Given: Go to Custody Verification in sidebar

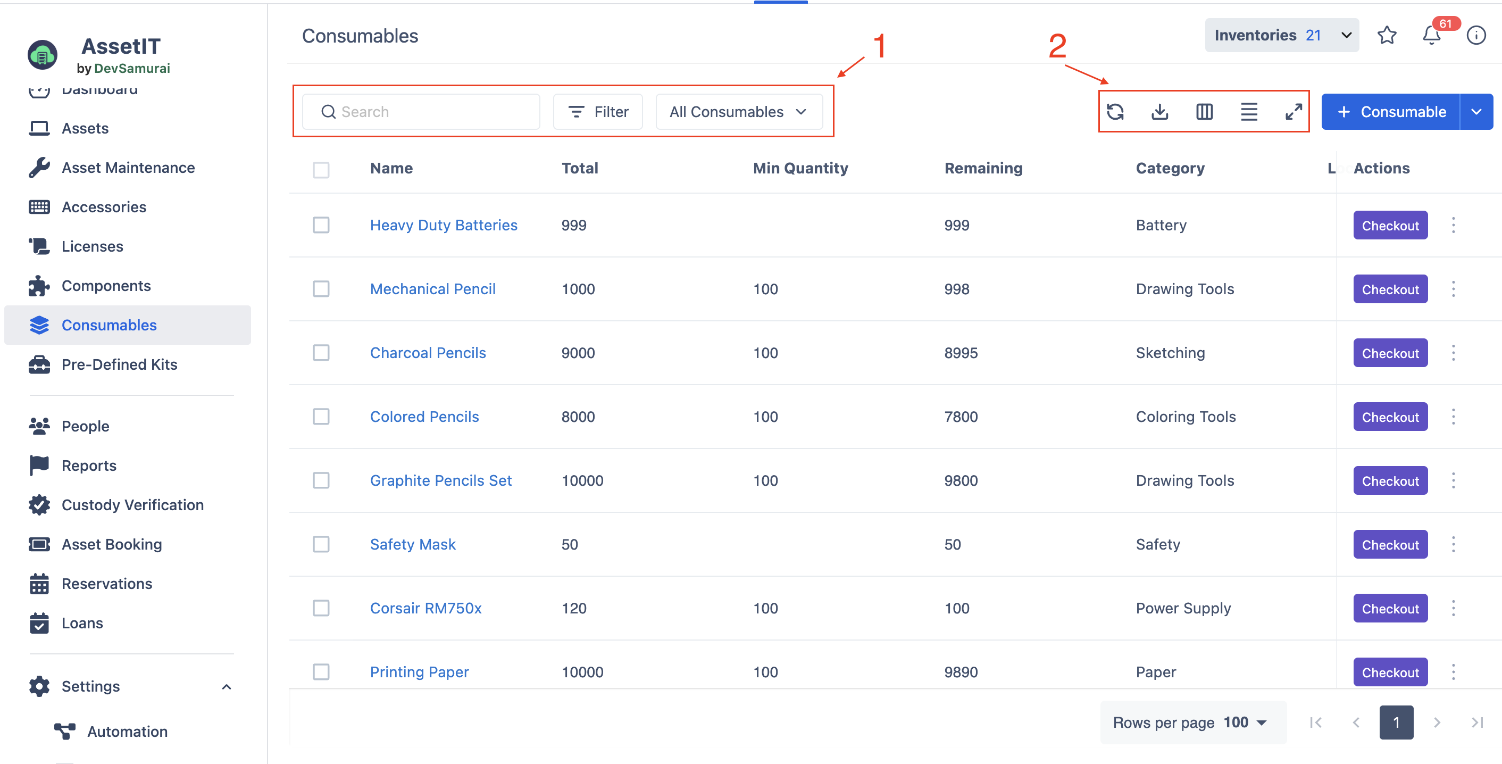Looking at the screenshot, I should click(132, 504).
